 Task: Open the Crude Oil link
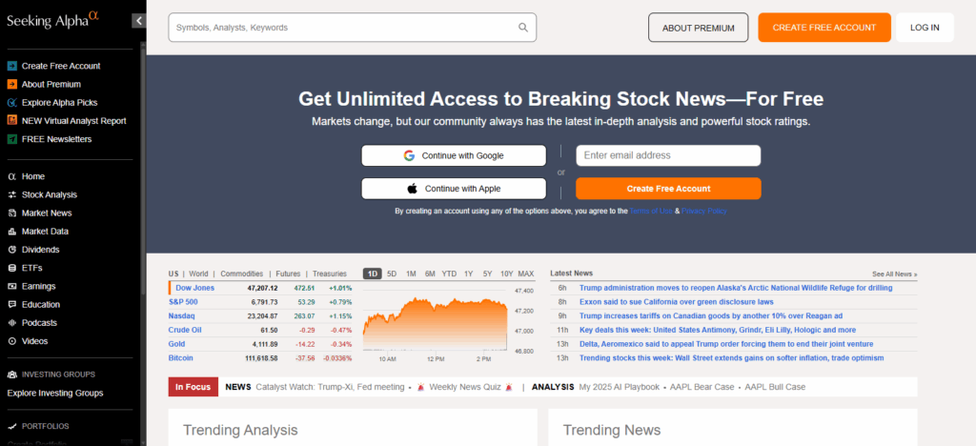[185, 330]
